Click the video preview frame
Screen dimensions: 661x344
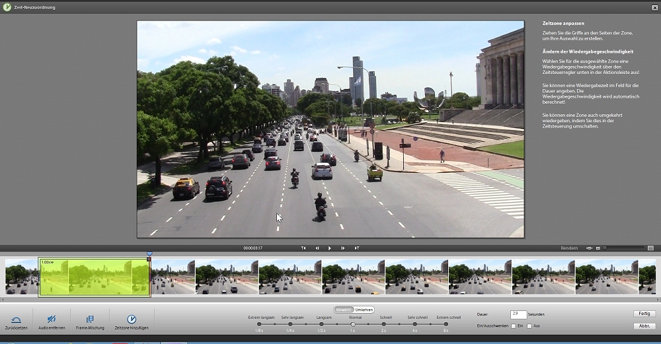(330, 129)
